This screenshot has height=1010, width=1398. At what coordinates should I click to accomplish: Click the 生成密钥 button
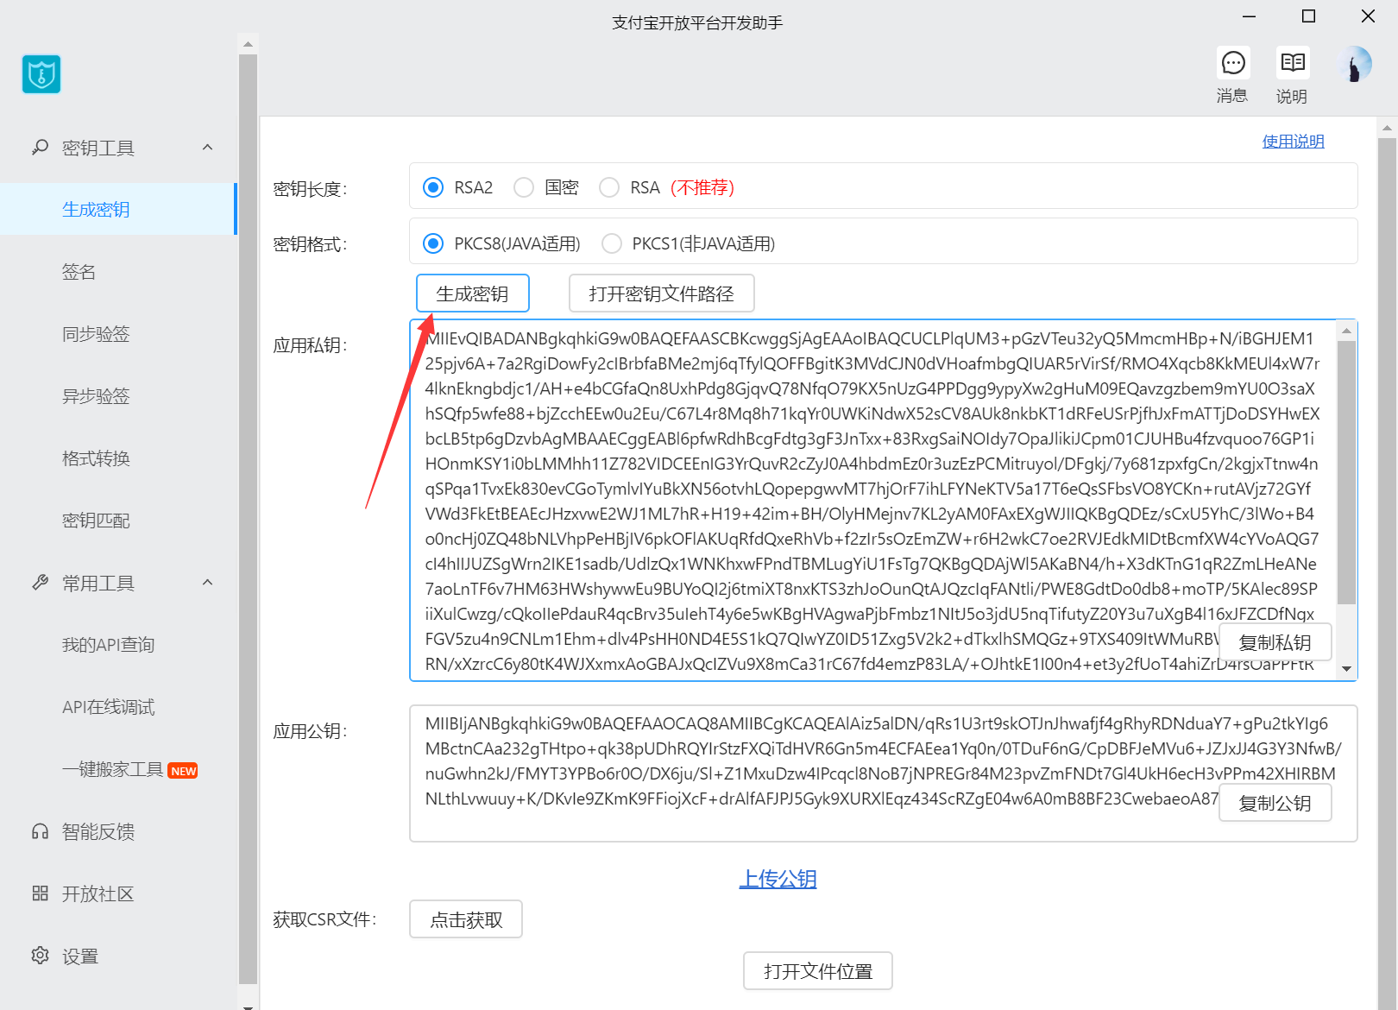472,294
